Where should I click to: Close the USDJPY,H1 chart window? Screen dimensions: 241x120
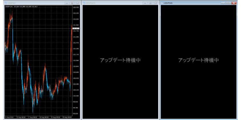(x=77, y=3)
